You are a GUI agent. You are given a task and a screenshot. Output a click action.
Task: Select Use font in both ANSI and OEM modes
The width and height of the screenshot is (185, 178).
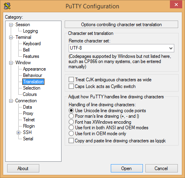click(71, 128)
